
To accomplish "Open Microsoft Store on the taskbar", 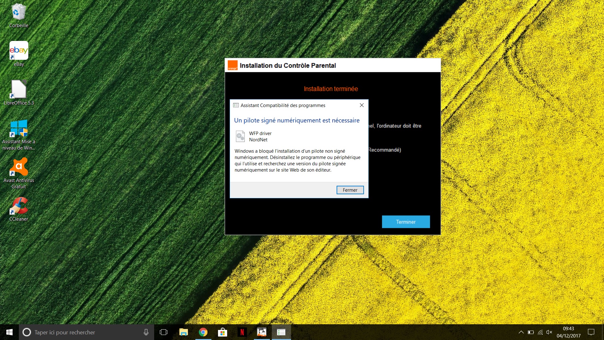I will click(223, 332).
